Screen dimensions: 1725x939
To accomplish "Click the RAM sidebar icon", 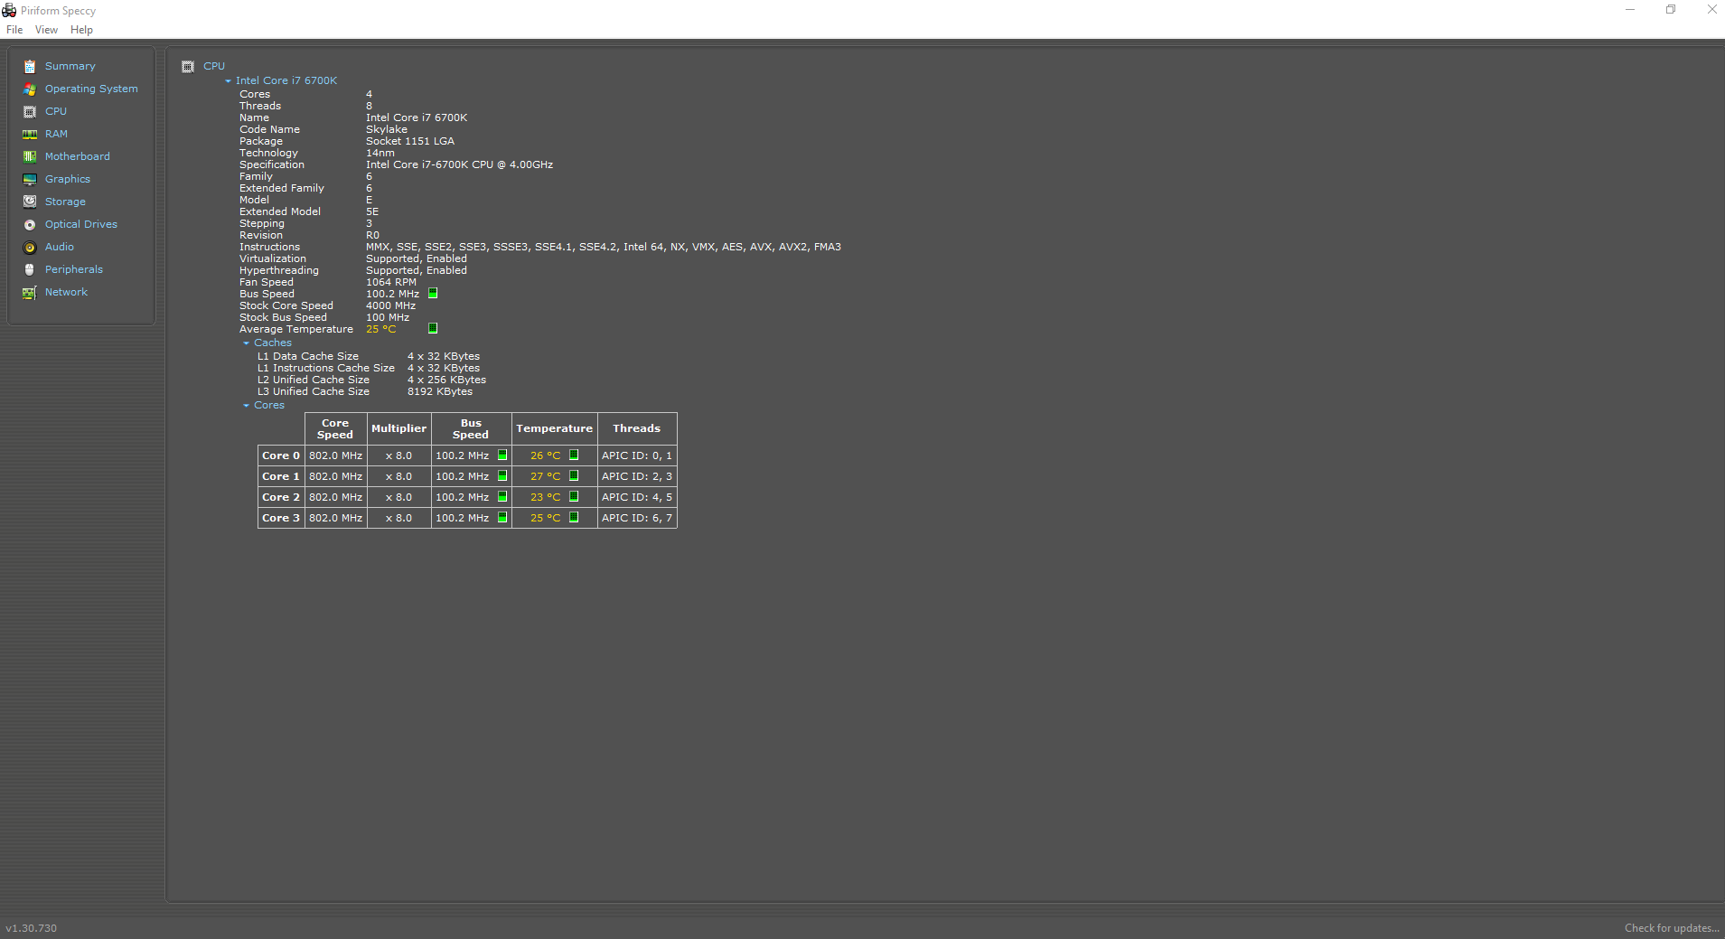I will [30, 133].
